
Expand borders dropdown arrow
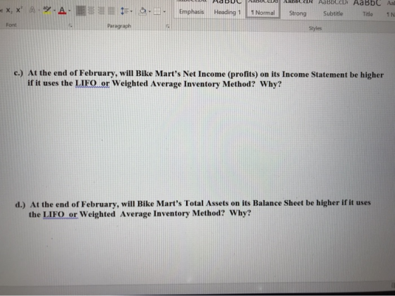164,11
